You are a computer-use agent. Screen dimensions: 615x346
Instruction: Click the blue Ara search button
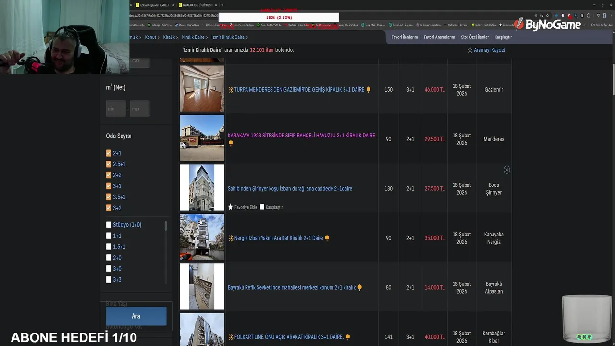[136, 316]
